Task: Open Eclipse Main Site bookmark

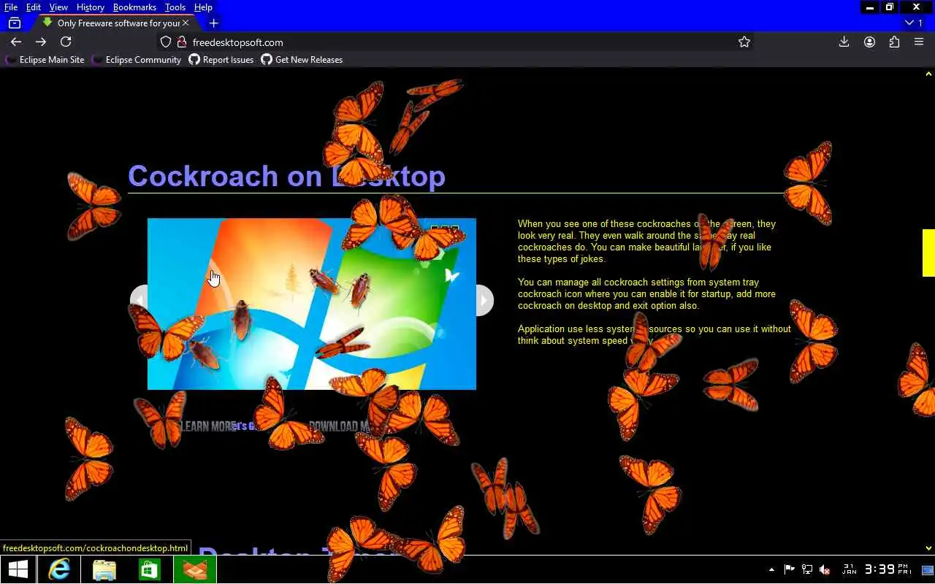Action: point(45,60)
